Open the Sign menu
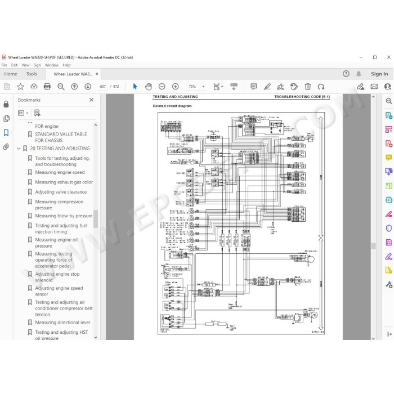 pos(37,65)
